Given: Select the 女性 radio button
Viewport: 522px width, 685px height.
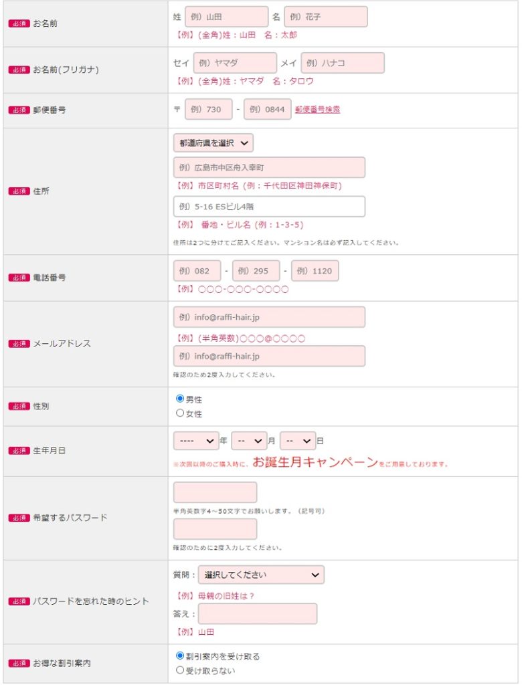Looking at the screenshot, I should [x=179, y=413].
